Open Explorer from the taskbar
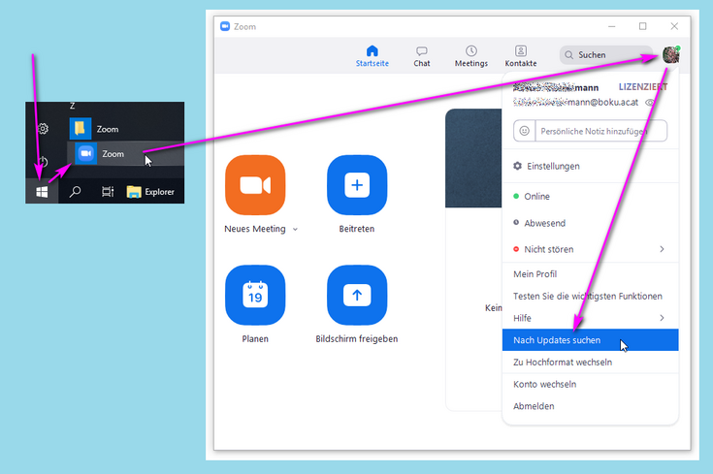The image size is (713, 474). tap(151, 192)
